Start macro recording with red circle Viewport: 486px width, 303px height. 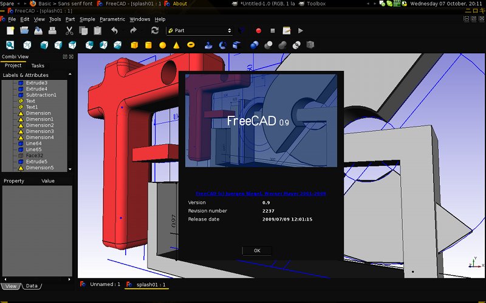pyautogui.click(x=258, y=30)
